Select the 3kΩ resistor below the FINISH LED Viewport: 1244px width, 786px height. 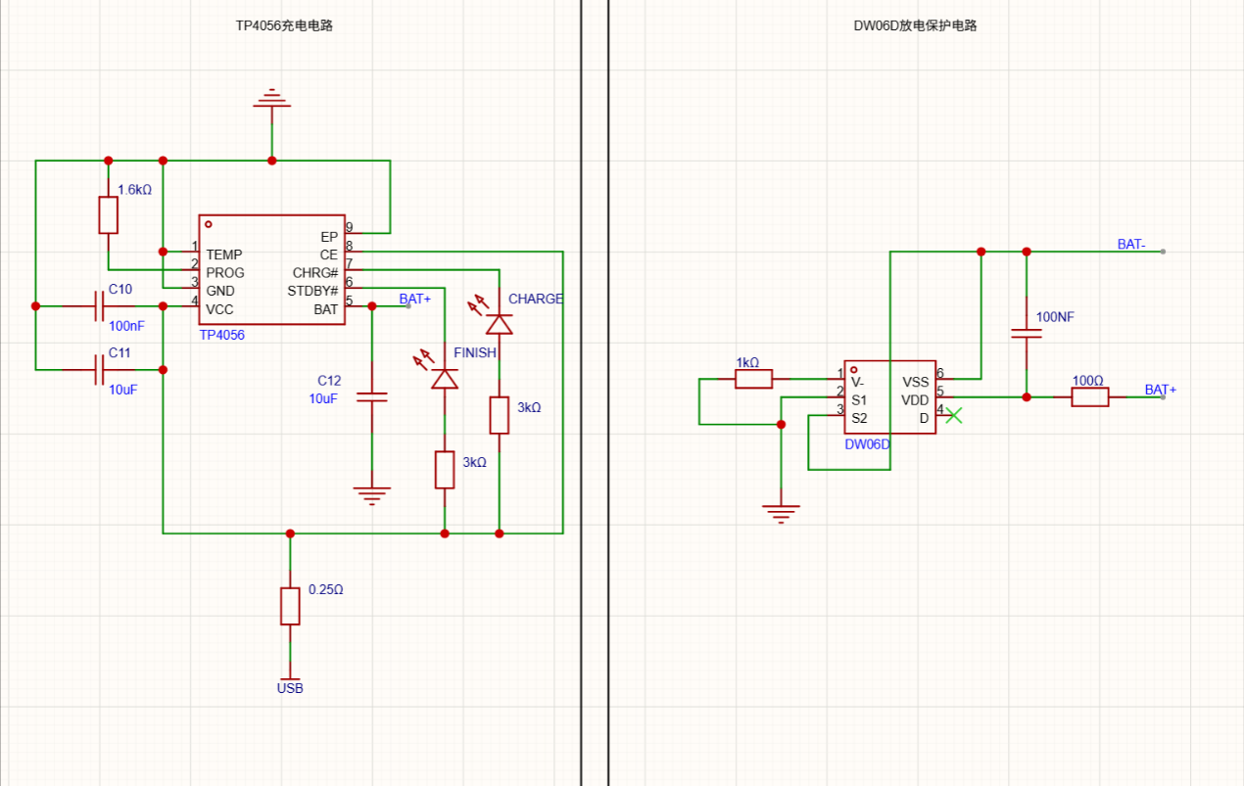445,470
